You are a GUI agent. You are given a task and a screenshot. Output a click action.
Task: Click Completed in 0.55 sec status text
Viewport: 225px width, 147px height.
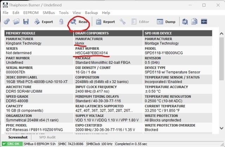pyautogui.click(x=131, y=144)
